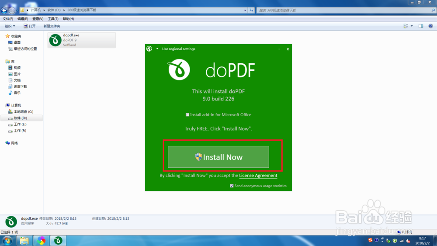Click 计算机 in the address bar path

pos(36,10)
